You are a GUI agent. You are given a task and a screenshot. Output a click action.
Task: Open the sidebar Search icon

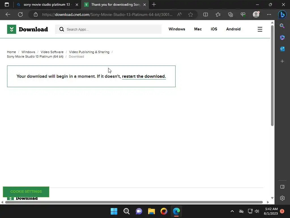coord(282,26)
